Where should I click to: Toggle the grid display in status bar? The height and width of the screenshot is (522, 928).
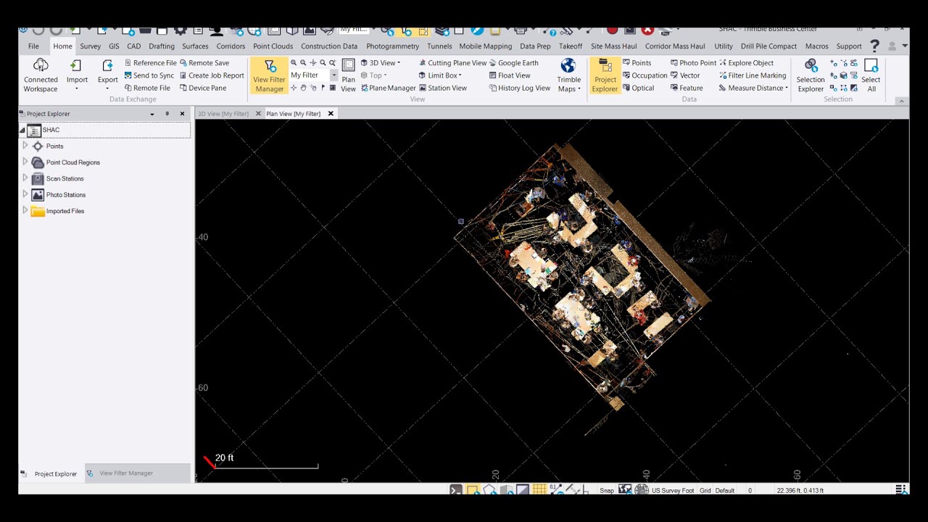(539, 490)
